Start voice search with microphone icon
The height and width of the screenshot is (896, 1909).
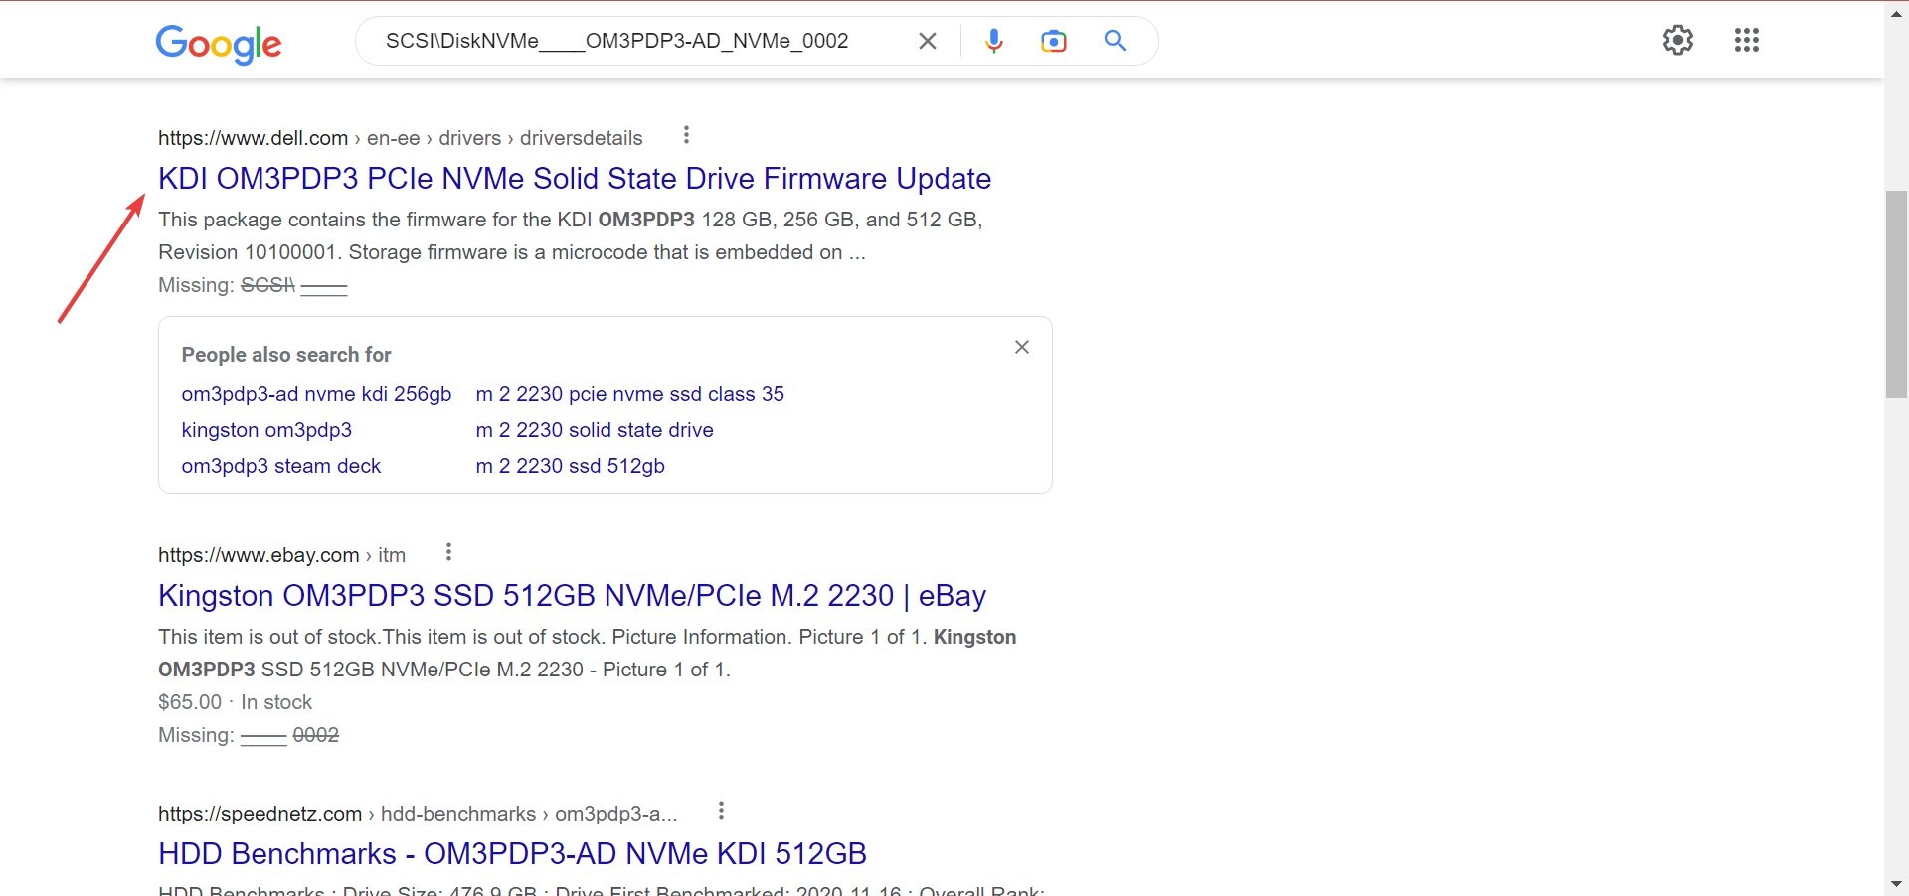click(993, 41)
